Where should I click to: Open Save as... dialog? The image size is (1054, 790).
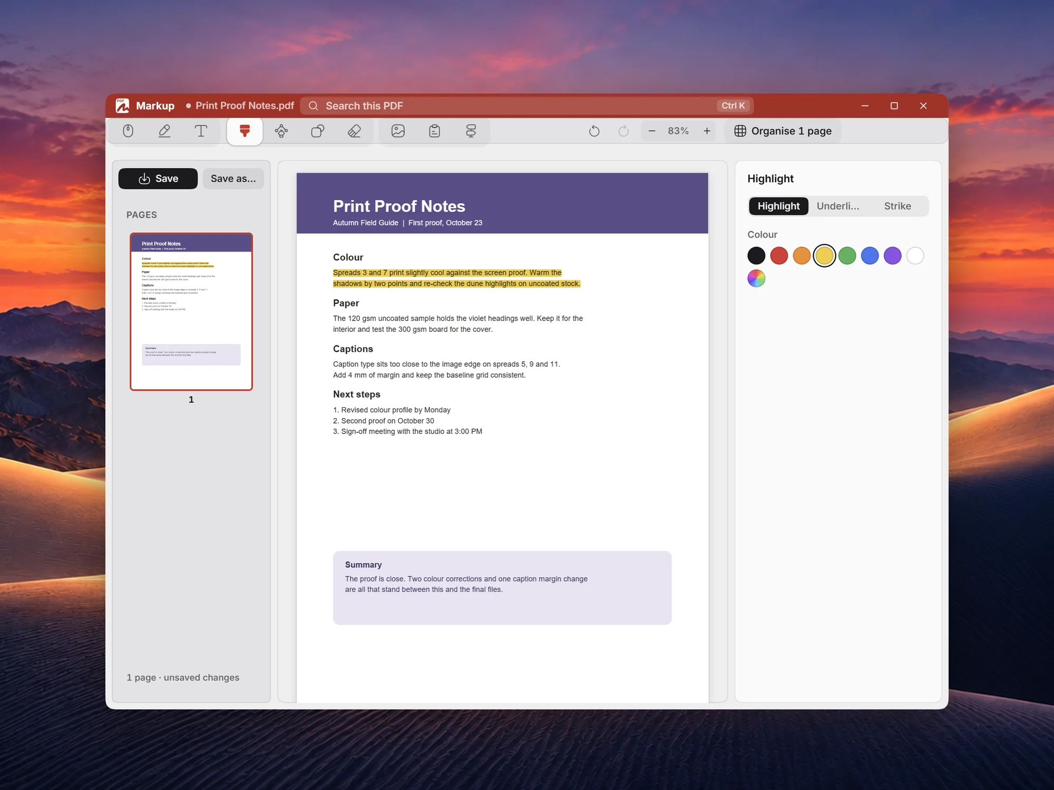[233, 179]
